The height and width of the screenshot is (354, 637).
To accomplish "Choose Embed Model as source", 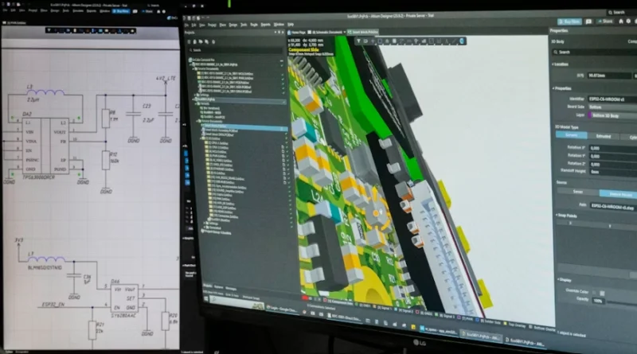I will (x=619, y=194).
